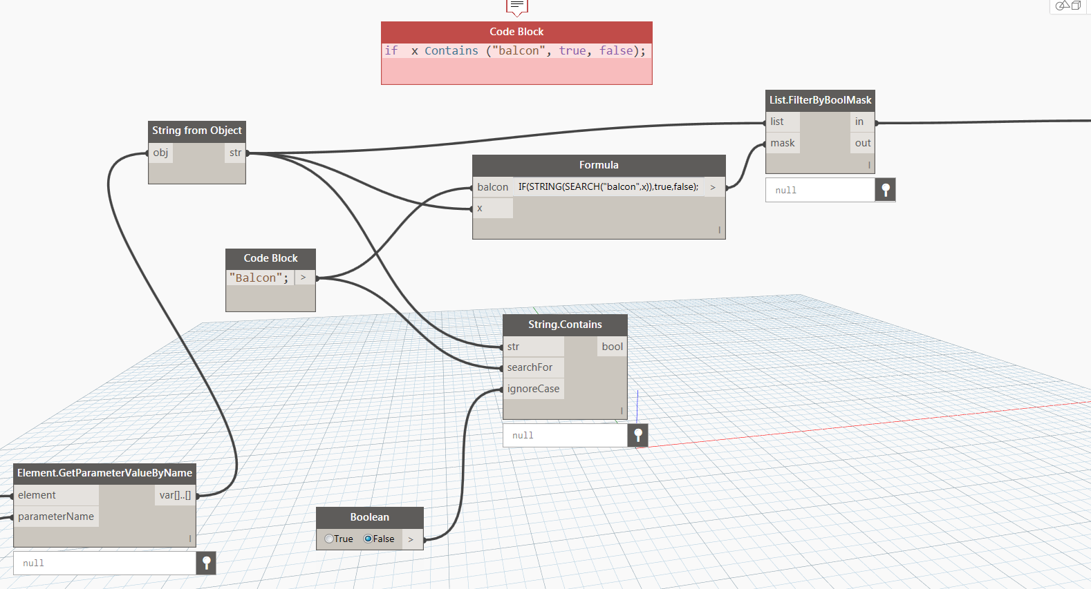Click the lacing indicator on Formula node
The width and height of the screenshot is (1091, 589).
719,230
